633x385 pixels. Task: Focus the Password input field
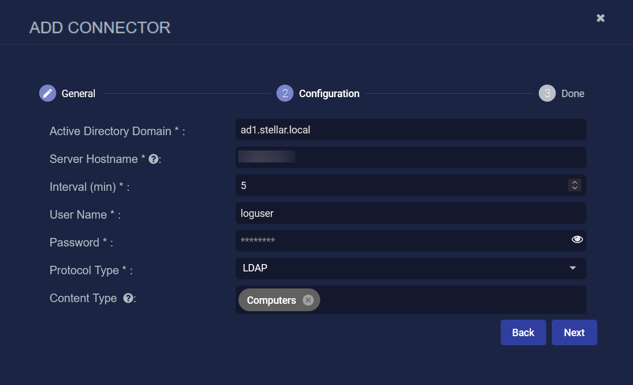pyautogui.click(x=397, y=241)
